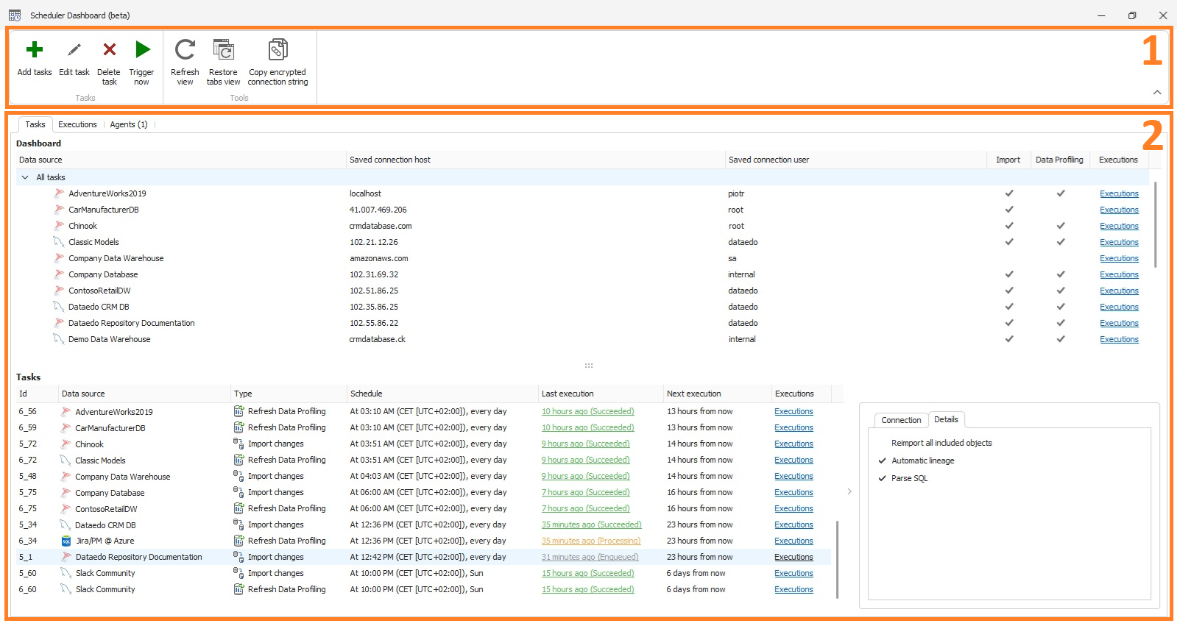
Task: Click Import changes icon for task 5_48
Action: click(x=238, y=476)
